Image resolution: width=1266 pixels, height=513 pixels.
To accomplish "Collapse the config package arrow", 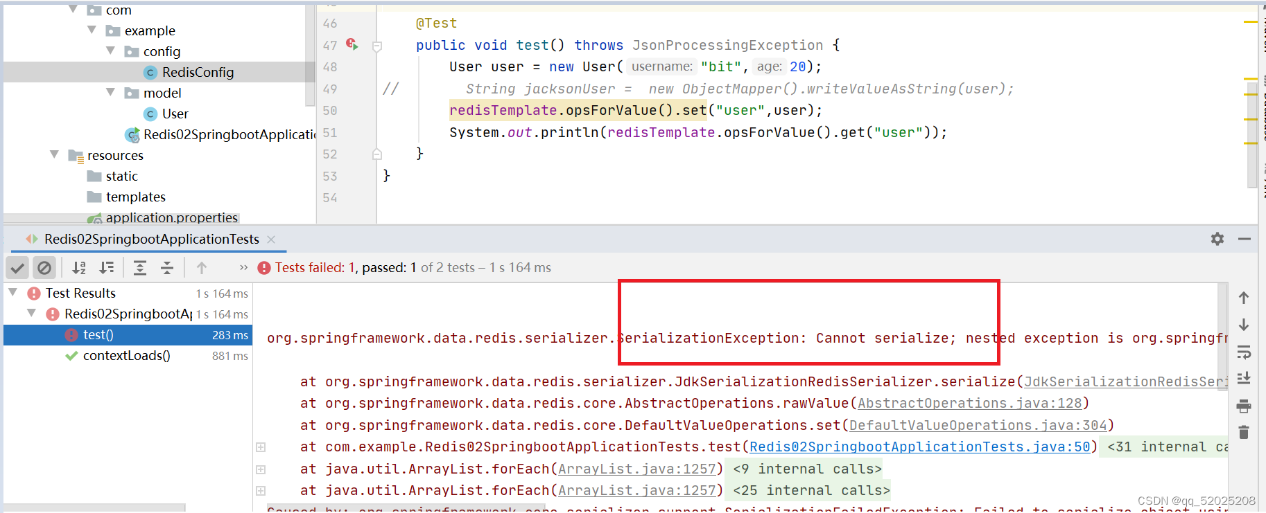I will [x=111, y=51].
